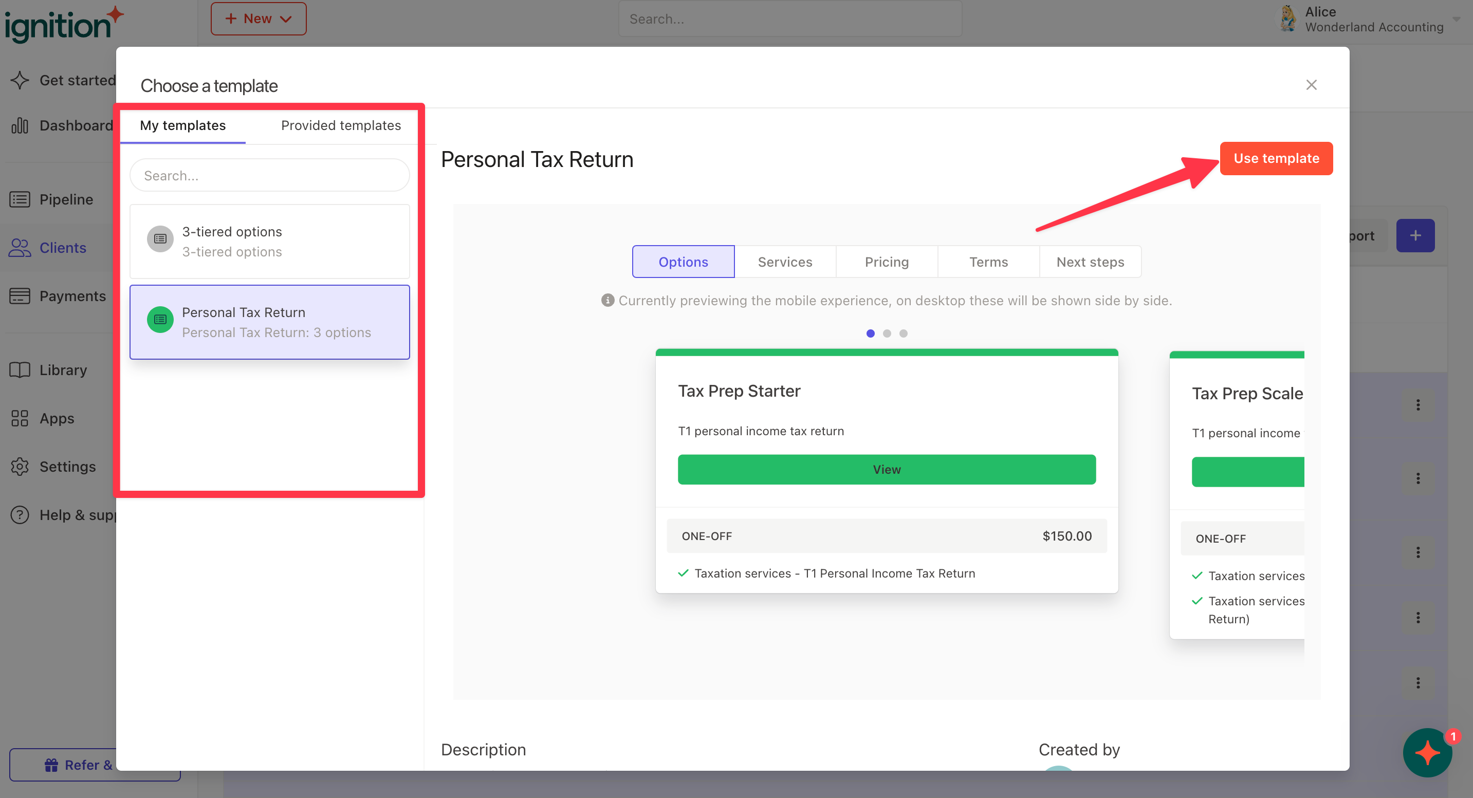Expand the New dropdown button
Viewport: 1473px width, 798px height.
(259, 19)
